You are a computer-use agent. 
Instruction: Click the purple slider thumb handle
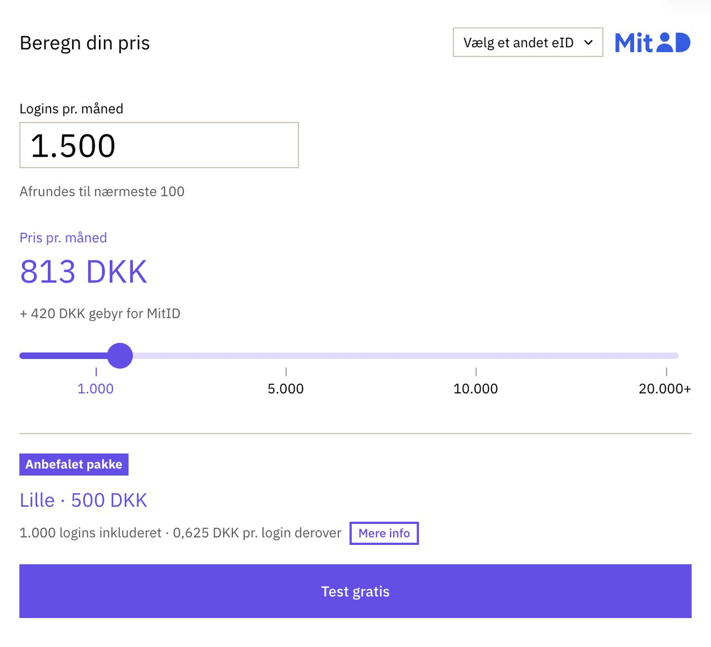click(120, 356)
